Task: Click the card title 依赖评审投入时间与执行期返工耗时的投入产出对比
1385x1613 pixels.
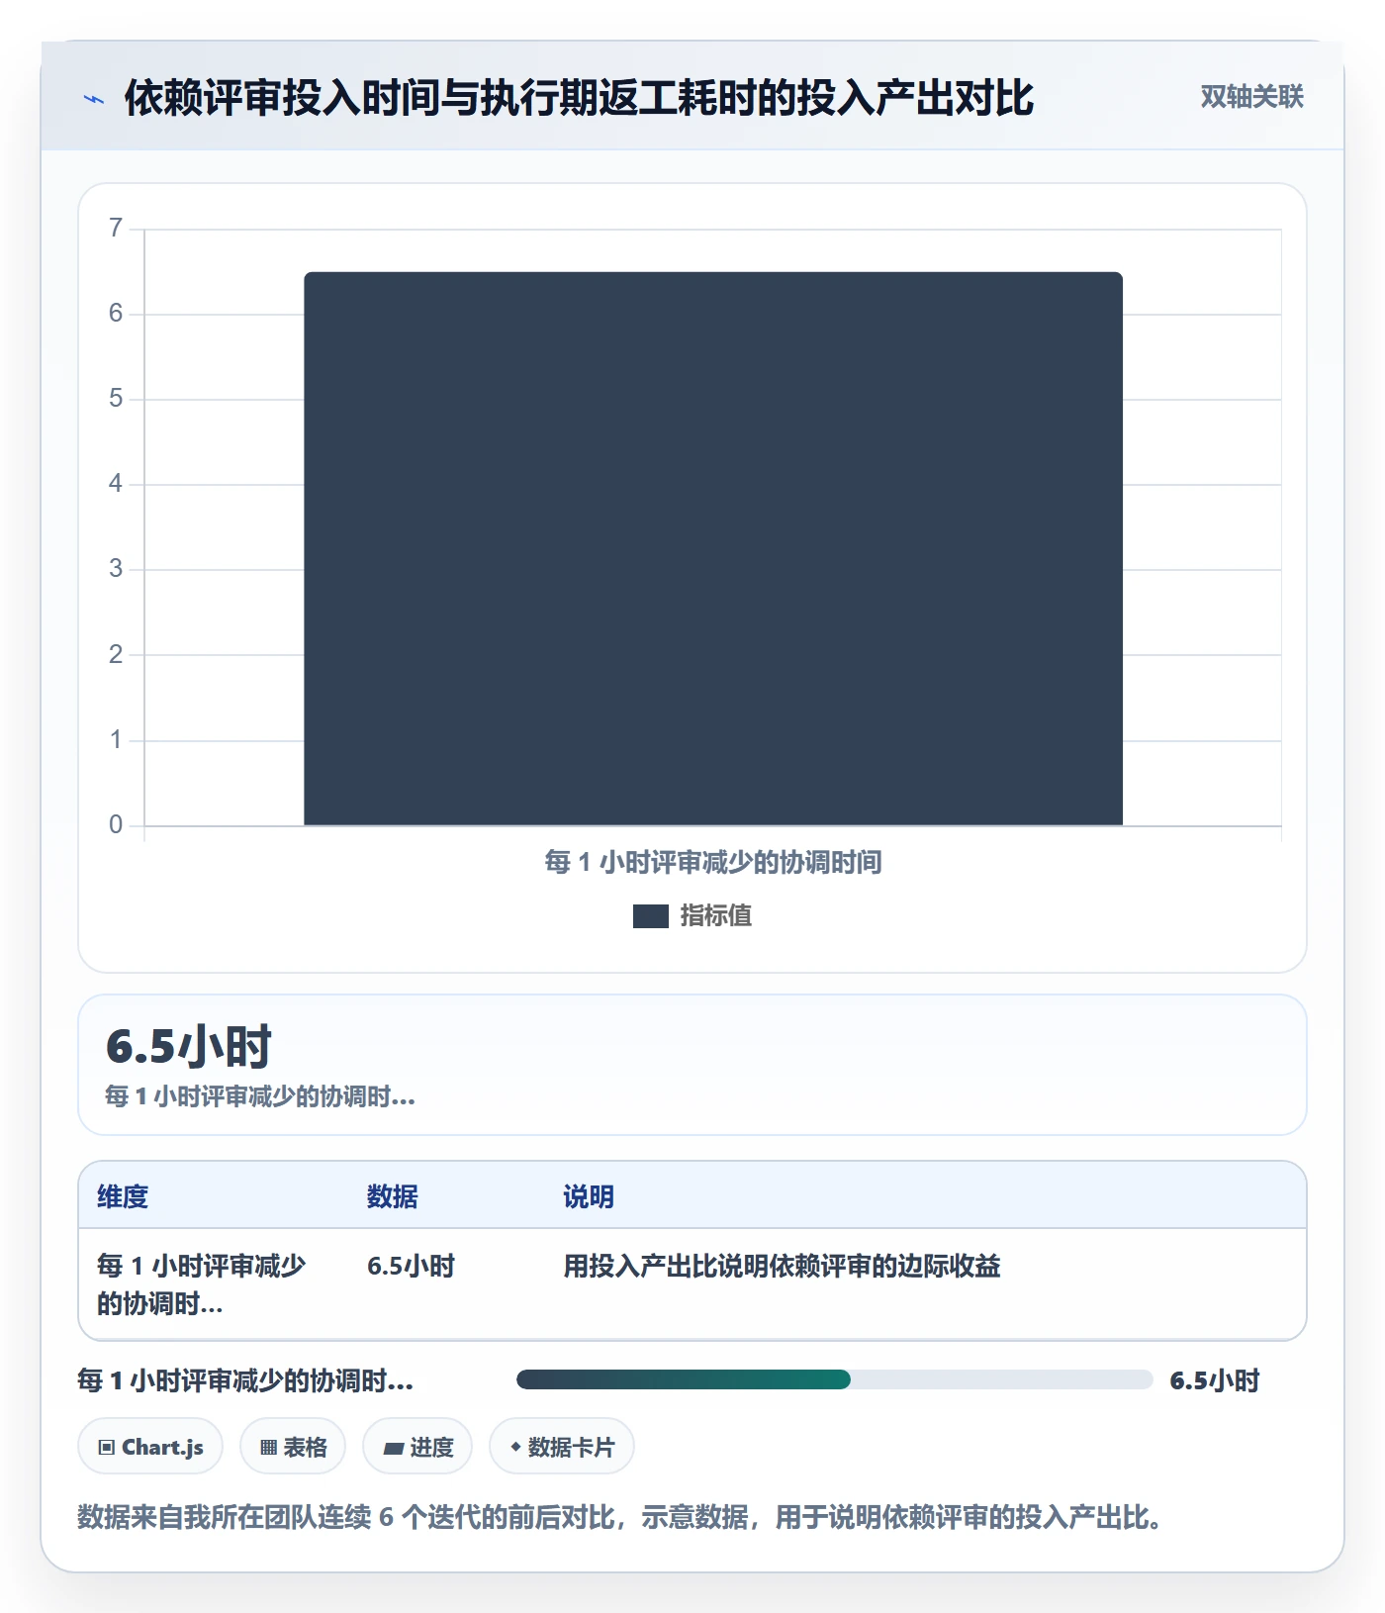Action: tap(579, 98)
